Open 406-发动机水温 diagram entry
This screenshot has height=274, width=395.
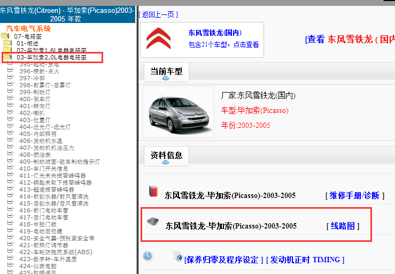(x=41, y=141)
